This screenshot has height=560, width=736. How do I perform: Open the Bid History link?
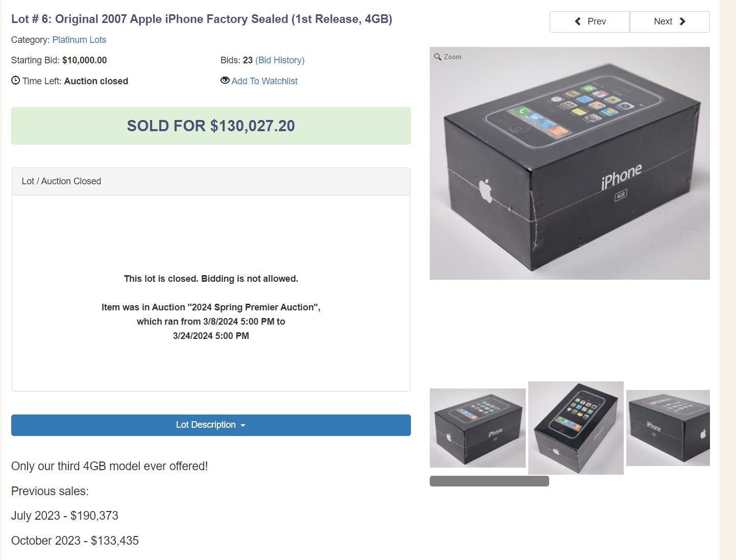280,60
